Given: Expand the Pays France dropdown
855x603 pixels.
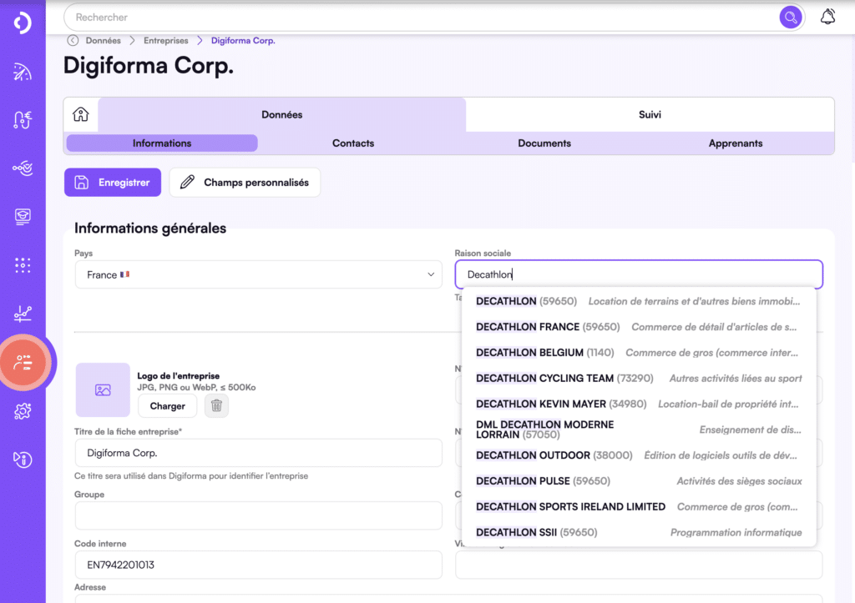Looking at the screenshot, I should pos(259,274).
